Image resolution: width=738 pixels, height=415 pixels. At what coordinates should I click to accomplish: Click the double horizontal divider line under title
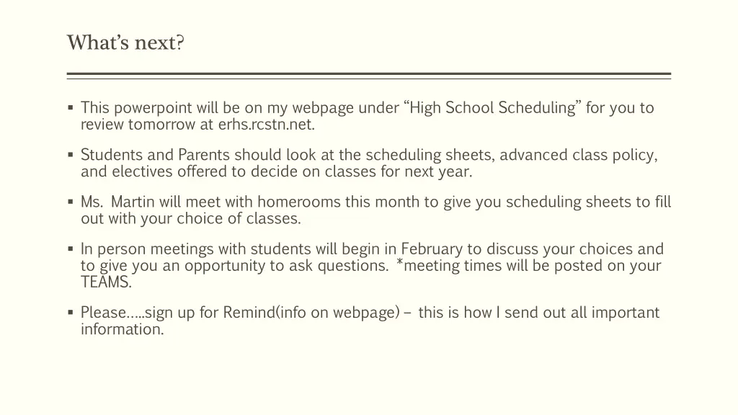[369, 75]
